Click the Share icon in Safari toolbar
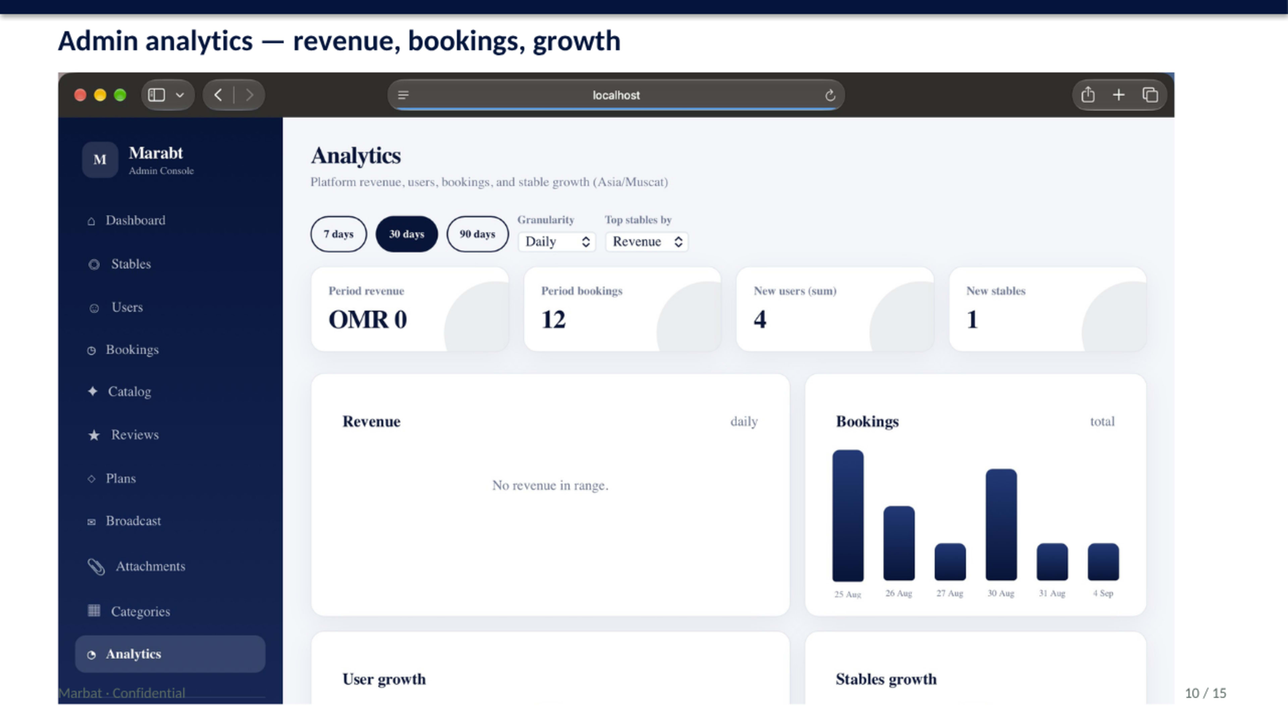1288x724 pixels. [x=1088, y=95]
